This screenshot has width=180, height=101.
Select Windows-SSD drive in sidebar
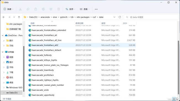click(x=14, y=87)
